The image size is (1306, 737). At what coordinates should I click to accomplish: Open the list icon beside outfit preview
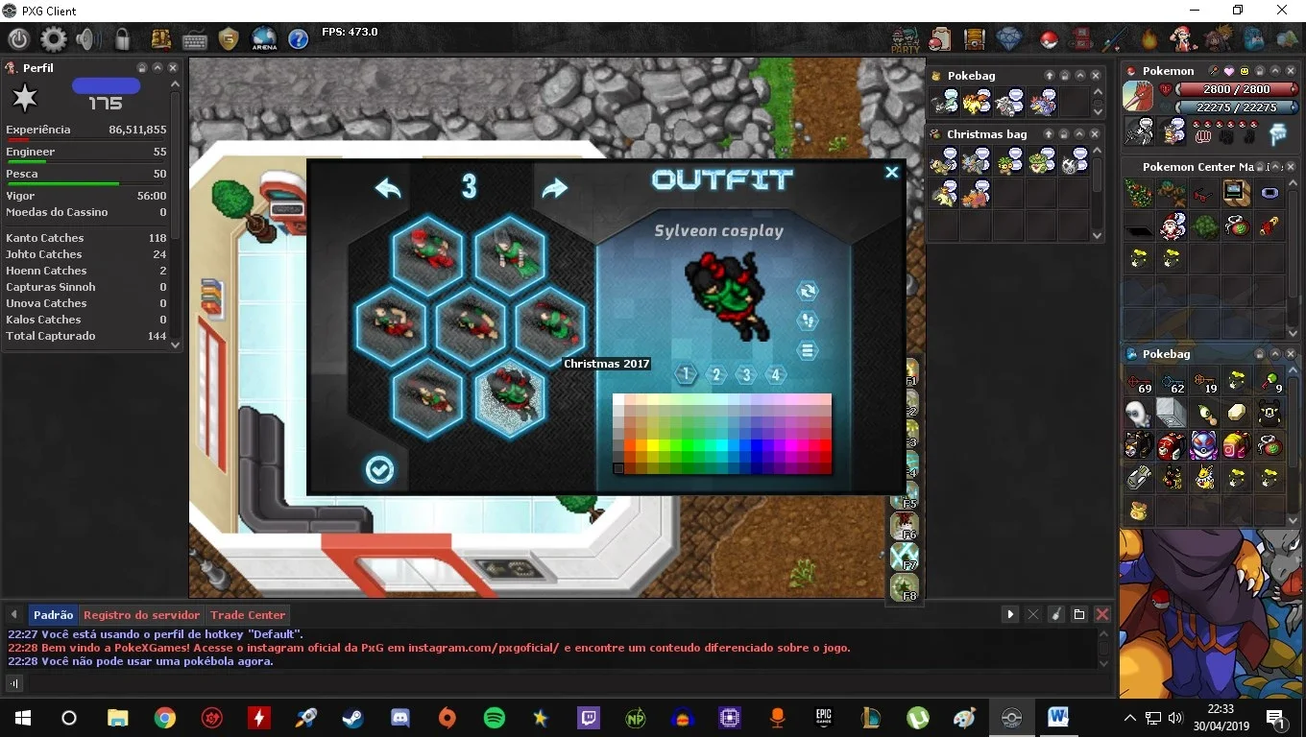click(808, 351)
